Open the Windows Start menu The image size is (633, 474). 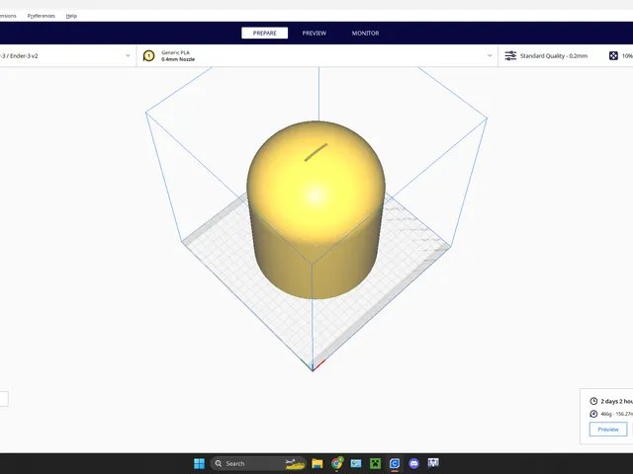click(x=199, y=463)
